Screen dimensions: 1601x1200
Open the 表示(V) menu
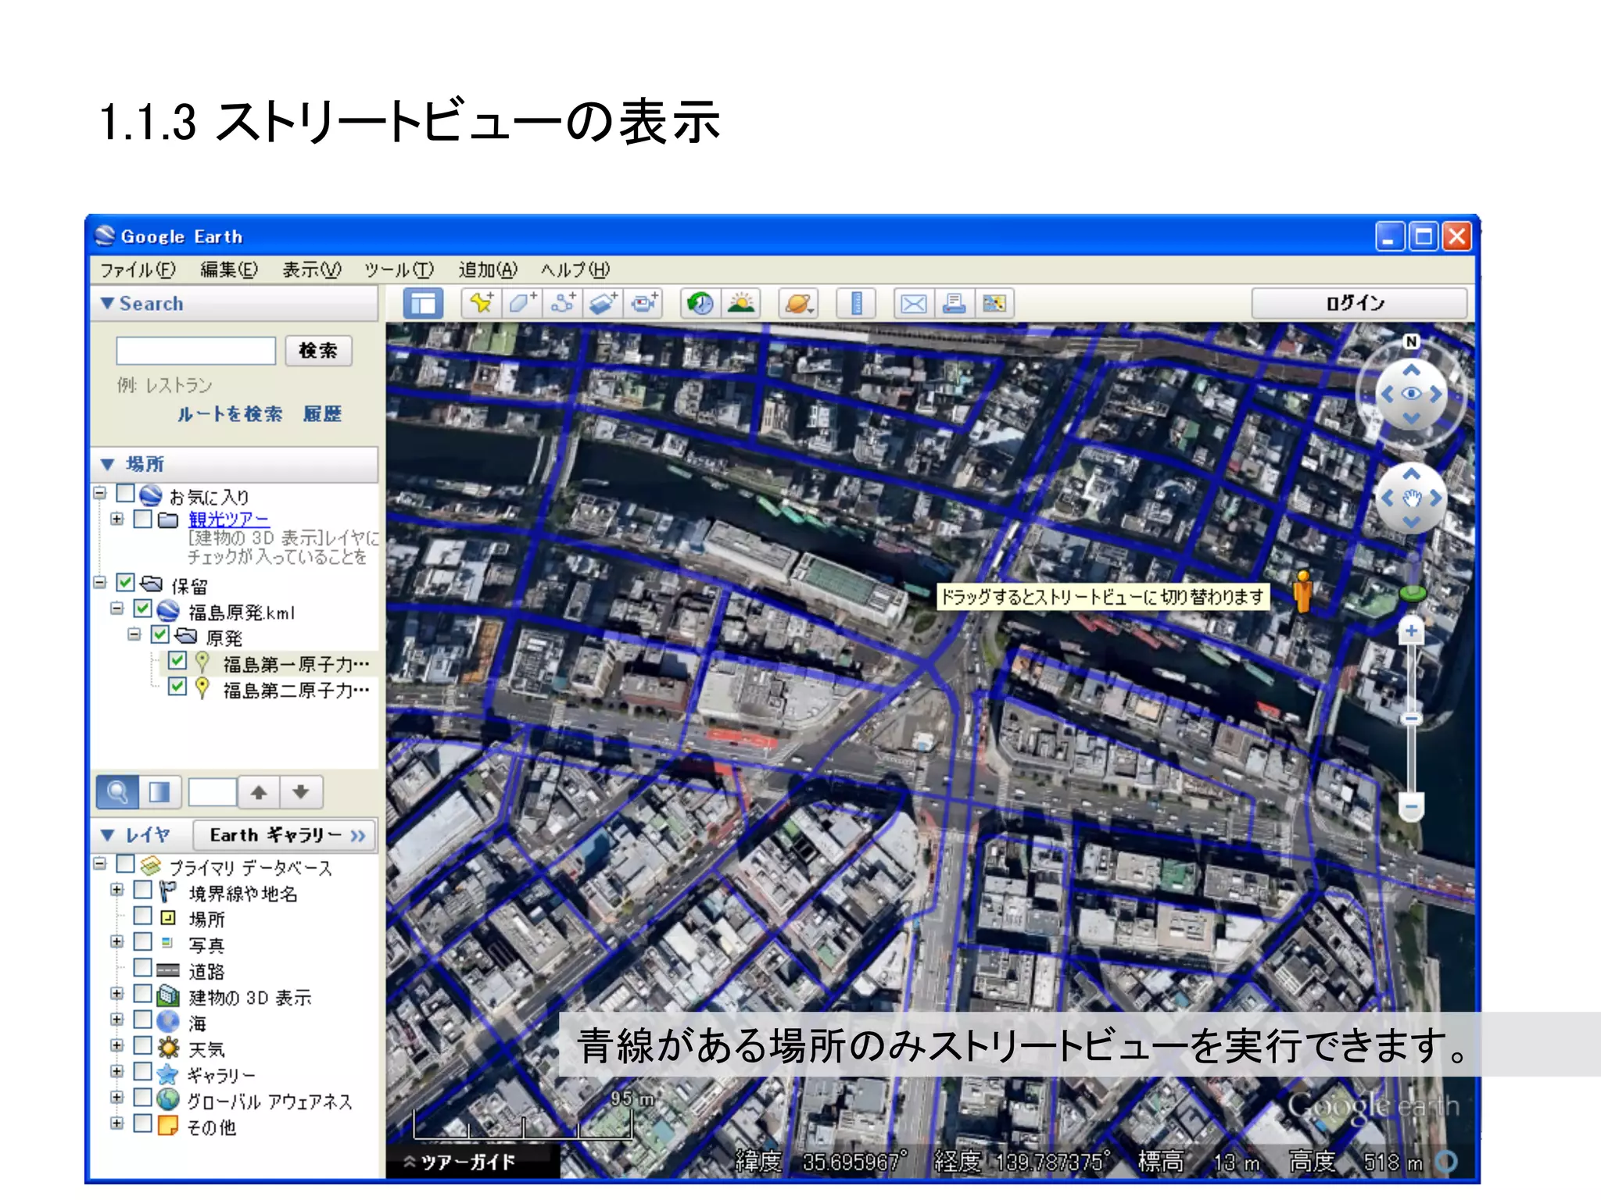pyautogui.click(x=312, y=270)
